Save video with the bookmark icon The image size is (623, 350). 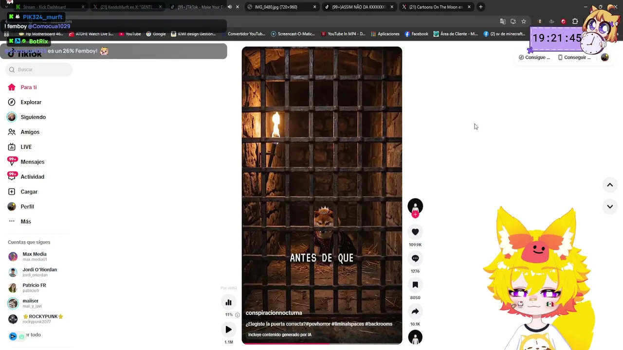pos(415,285)
